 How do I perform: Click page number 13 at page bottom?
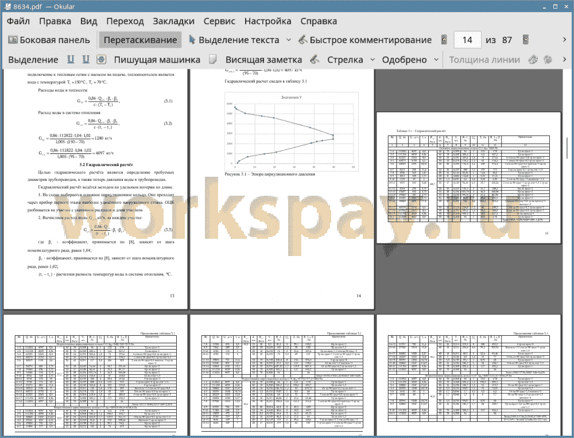(x=172, y=295)
